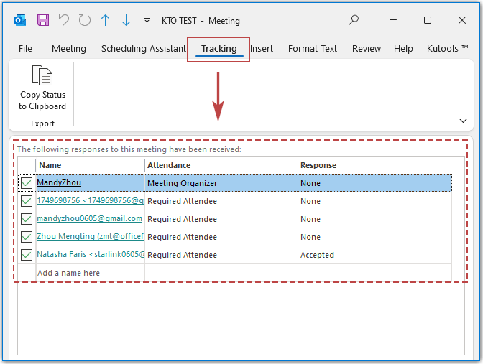Click the Undo arrow icon

(x=64, y=21)
